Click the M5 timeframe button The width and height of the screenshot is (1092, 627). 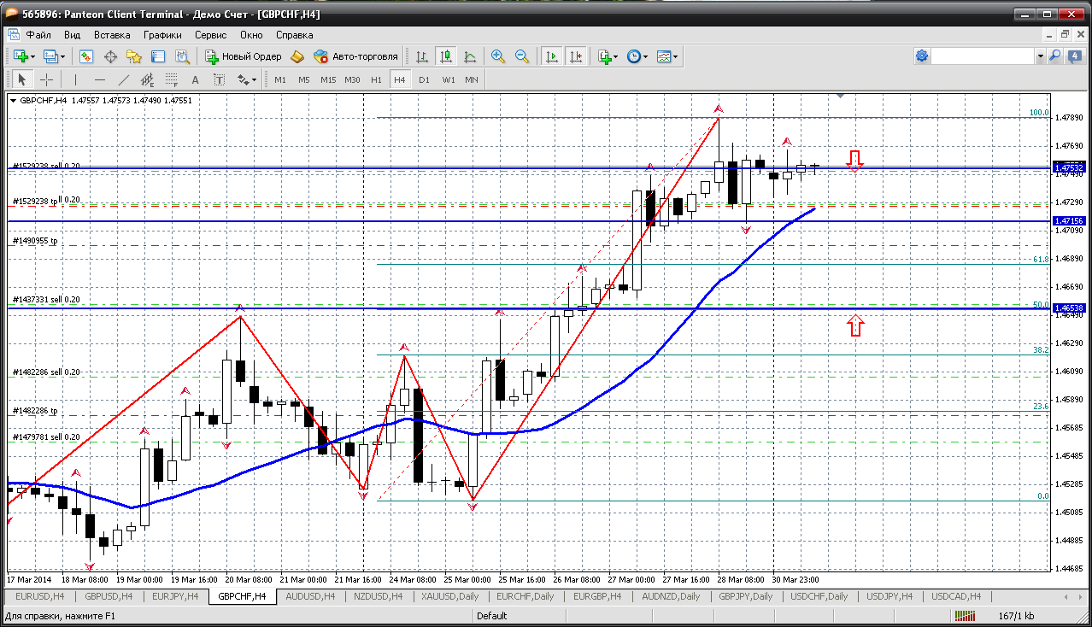(304, 79)
